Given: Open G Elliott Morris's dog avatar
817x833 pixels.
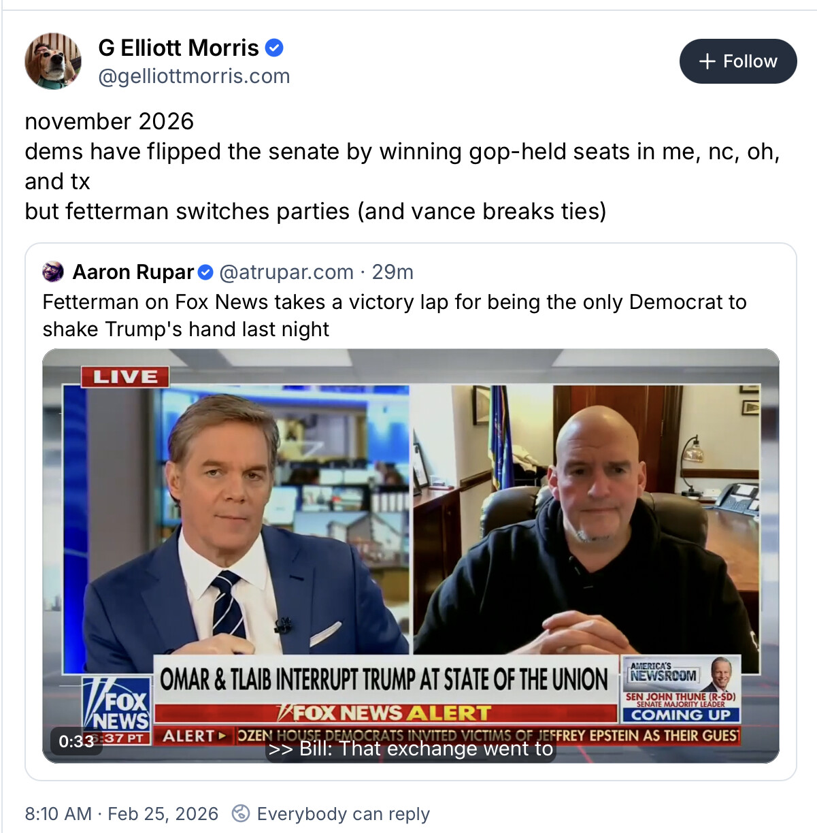Looking at the screenshot, I should pos(53,61).
